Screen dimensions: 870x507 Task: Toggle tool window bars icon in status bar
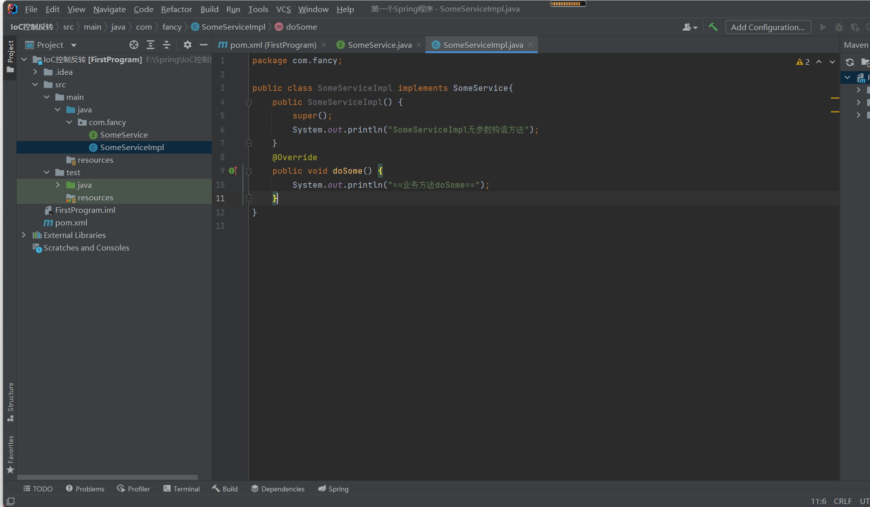click(11, 501)
